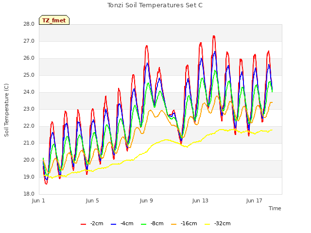Click the blue -4cm legend color marker
Image resolution: width=311 pixels, height=233 pixels.
point(113,224)
